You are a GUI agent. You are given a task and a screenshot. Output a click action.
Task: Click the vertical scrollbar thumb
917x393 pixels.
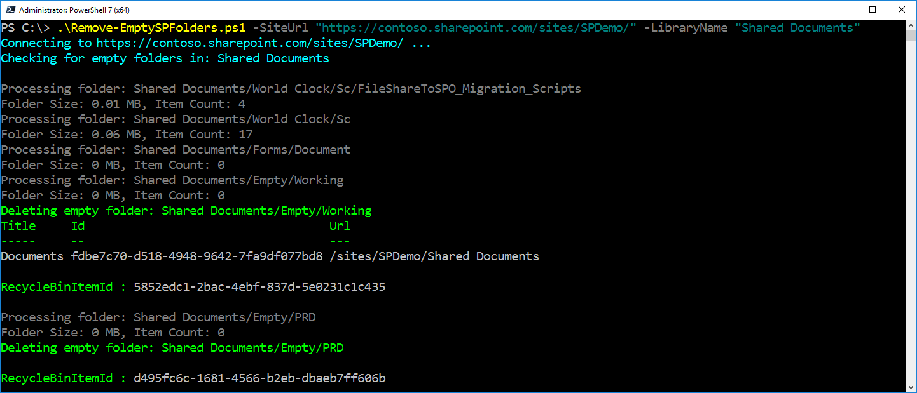point(911,36)
